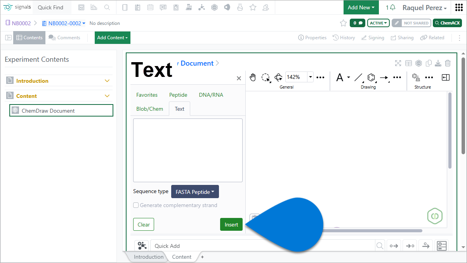Choose the benzene ring drawing tool
This screenshot has height=263, width=467.
371,77
